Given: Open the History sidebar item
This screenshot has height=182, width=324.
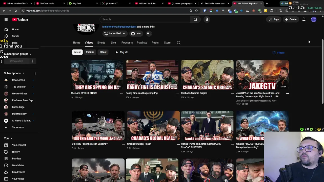Looking at the screenshot, I should pyautogui.click(x=16, y=152).
